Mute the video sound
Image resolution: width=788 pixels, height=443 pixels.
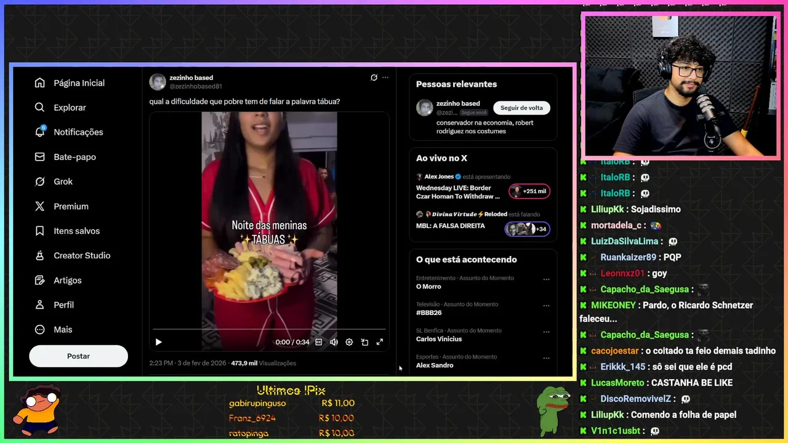334,342
